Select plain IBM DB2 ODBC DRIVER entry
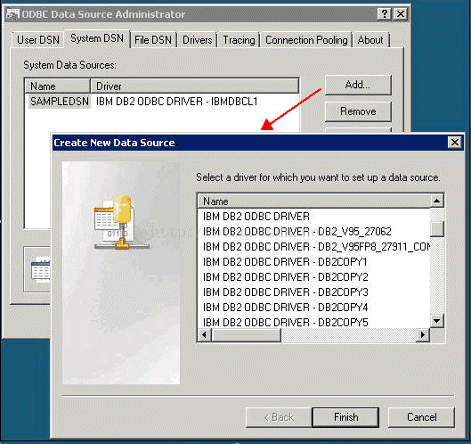 pos(314,217)
